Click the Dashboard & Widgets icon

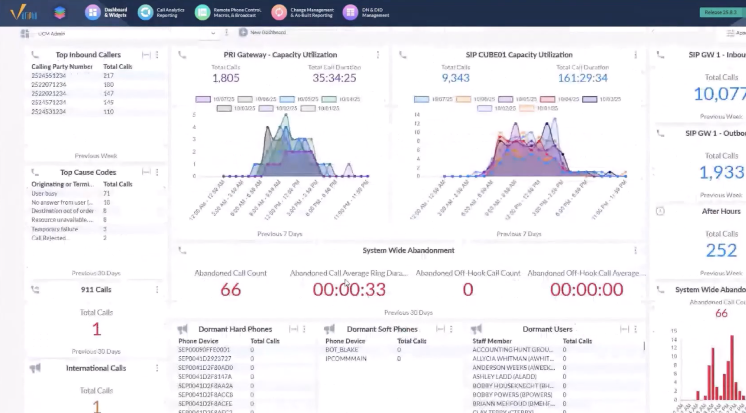click(93, 13)
